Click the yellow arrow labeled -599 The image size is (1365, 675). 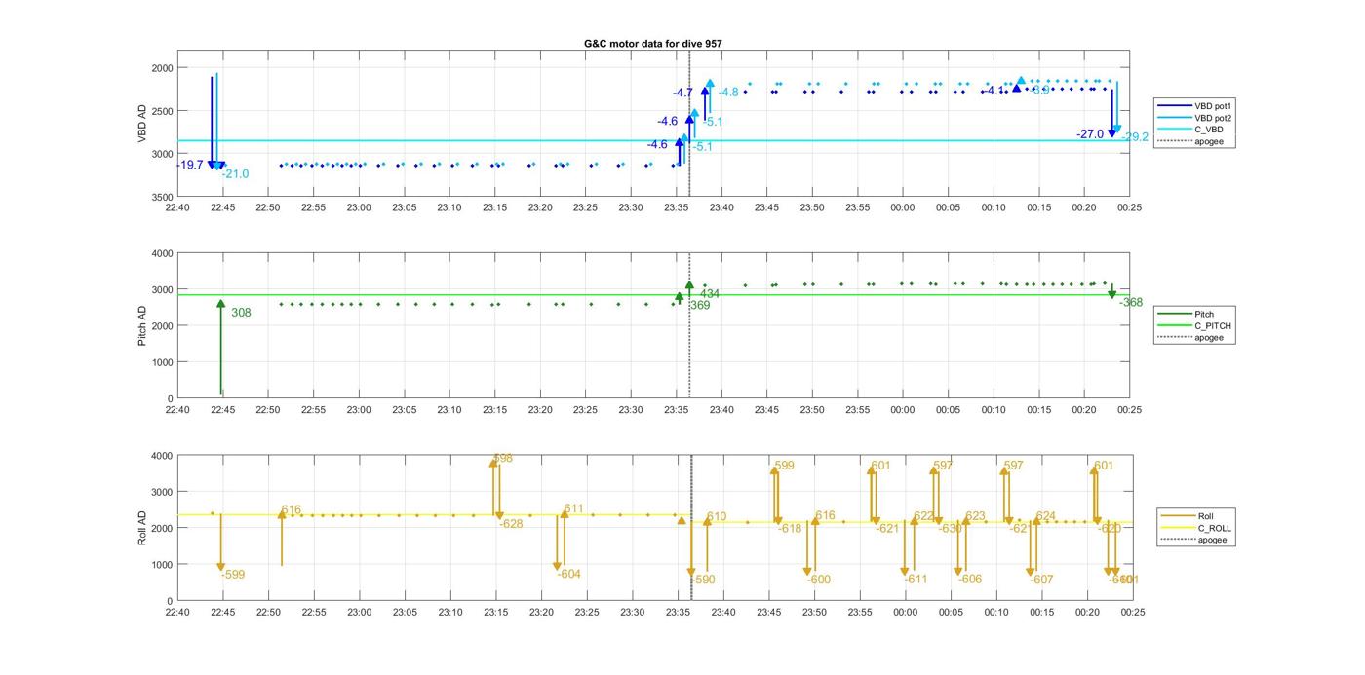(221, 542)
